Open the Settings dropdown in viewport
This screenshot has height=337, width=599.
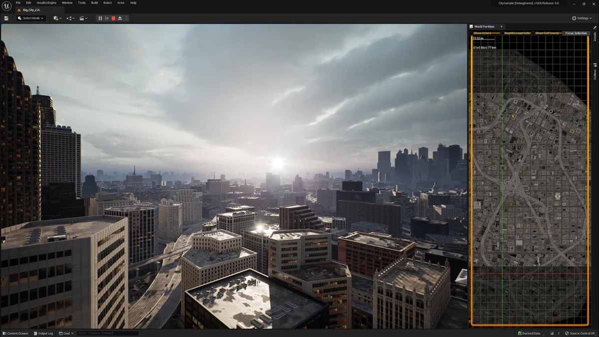pyautogui.click(x=581, y=18)
